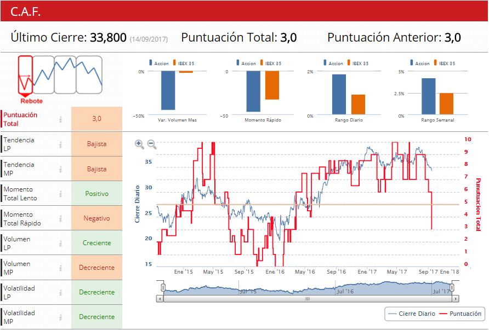Click the orange IBEX 35 bar in Rango Semanal
The height and width of the screenshot is (330, 489).
click(x=446, y=104)
